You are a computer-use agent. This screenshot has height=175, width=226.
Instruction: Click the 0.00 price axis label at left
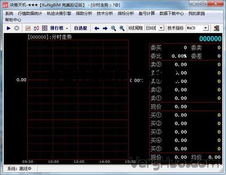point(21,80)
